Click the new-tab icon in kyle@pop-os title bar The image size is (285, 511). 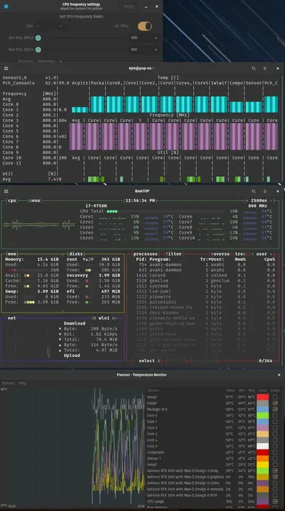[6, 69]
